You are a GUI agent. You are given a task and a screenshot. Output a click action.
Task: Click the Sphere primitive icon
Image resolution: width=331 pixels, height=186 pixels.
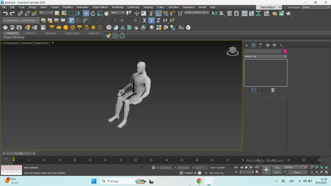pyautogui.click(x=66, y=27)
